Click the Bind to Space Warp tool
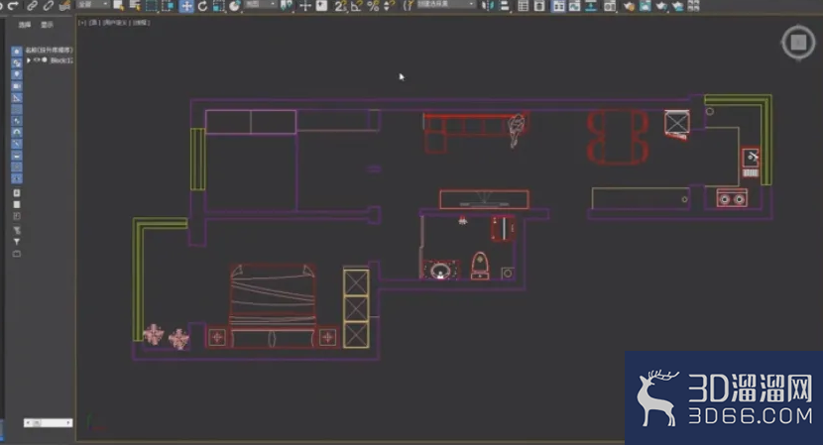 tap(64, 5)
